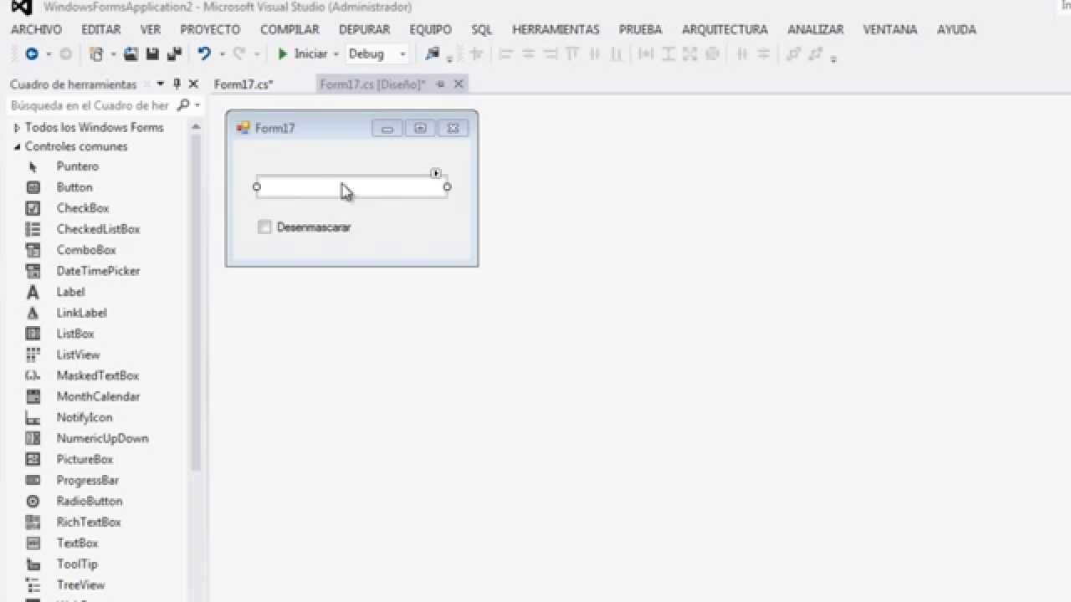
Task: Click the Find in Files toolbar icon
Action: point(432,54)
